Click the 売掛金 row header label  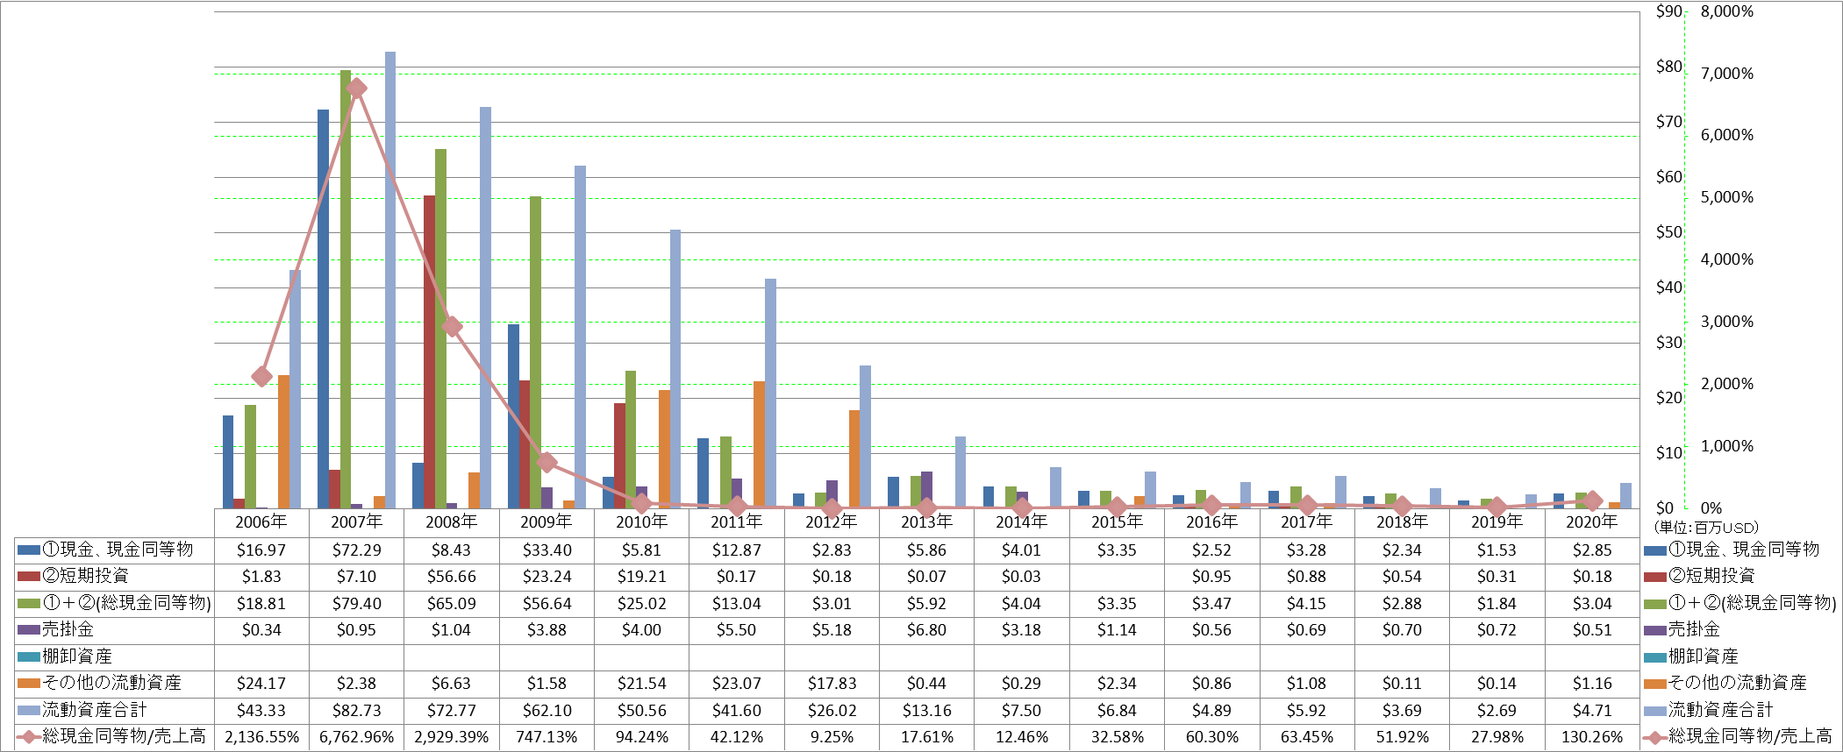coord(68,629)
